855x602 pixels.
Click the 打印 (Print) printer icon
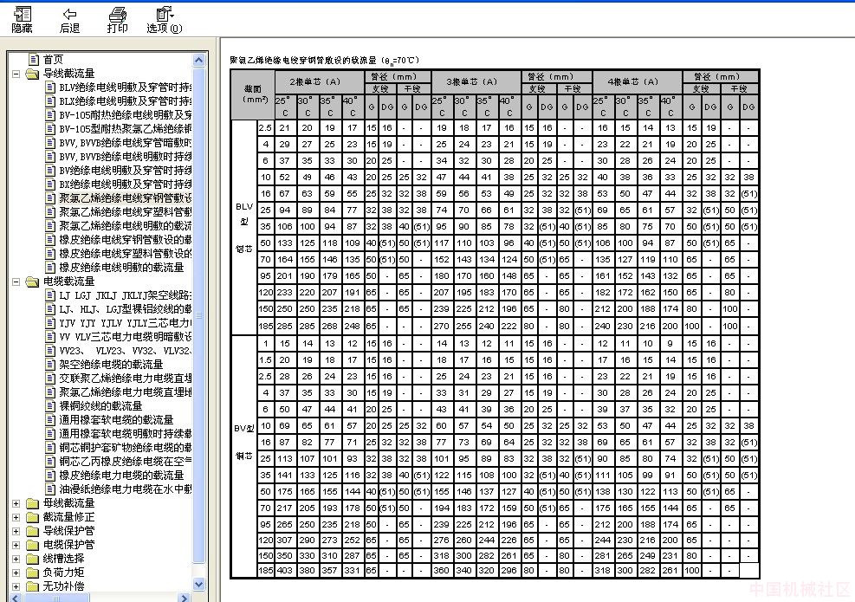click(x=117, y=14)
